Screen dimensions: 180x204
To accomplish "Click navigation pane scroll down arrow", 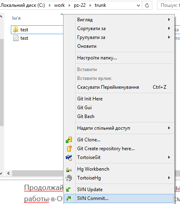I will [1, 173].
